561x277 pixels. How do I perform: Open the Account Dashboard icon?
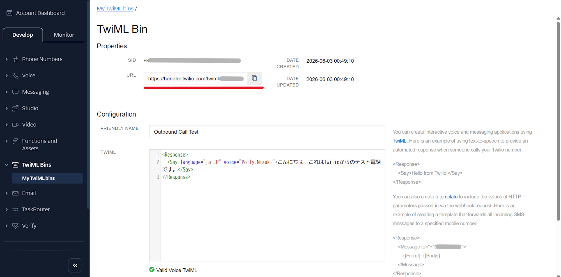[10, 13]
